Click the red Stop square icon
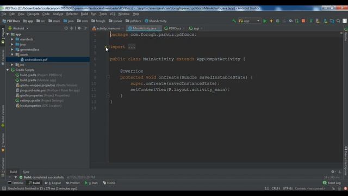Image resolution: width=348 pixels, height=196 pixels. pyautogui.click(x=303, y=21)
